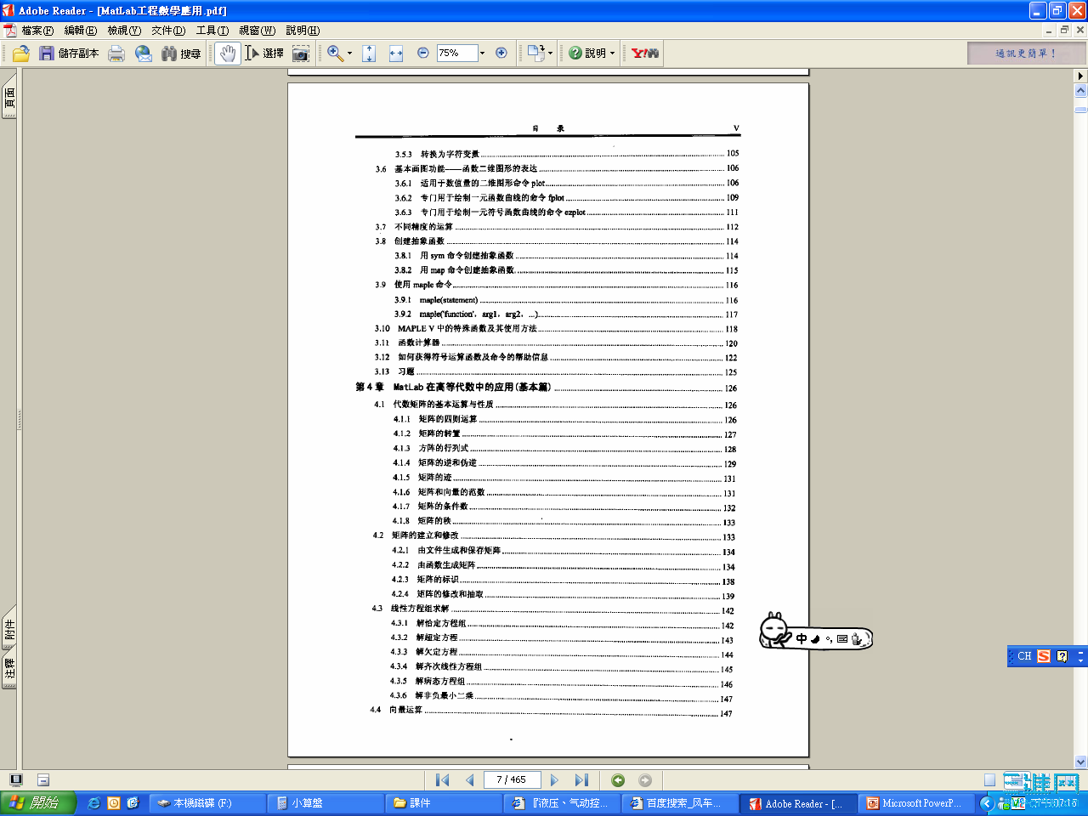Image resolution: width=1088 pixels, height=816 pixels.
Task: Toggle the 中 Chinese/English input mode
Action: [802, 638]
